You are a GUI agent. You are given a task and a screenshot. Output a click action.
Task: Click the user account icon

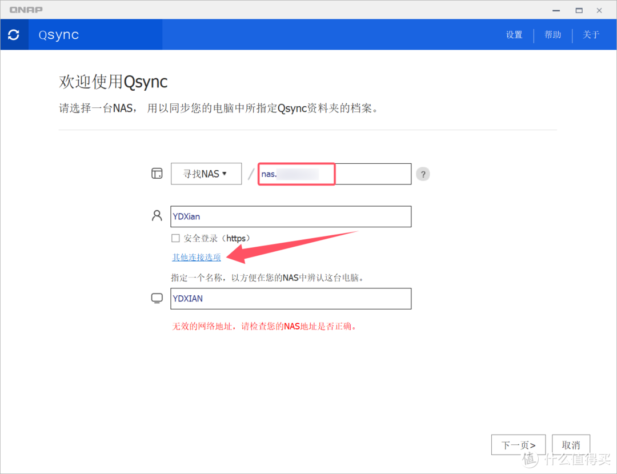pyautogui.click(x=157, y=216)
